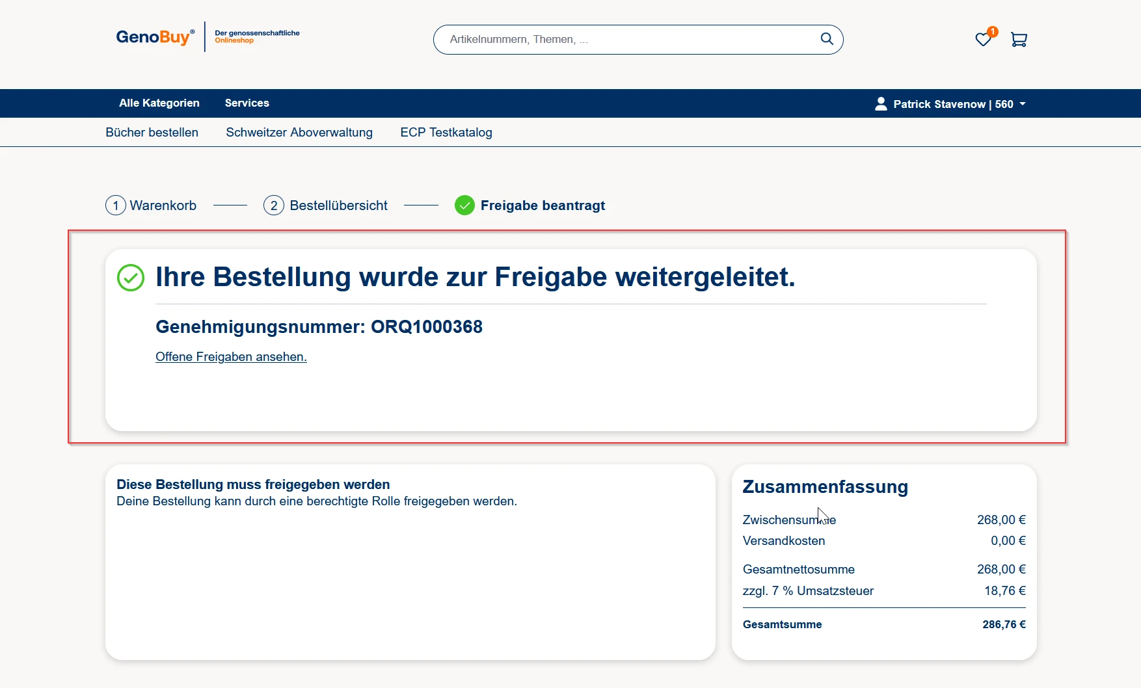Click the step 2 Bestellübersicht circle
The height and width of the screenshot is (688, 1141).
pyautogui.click(x=274, y=205)
